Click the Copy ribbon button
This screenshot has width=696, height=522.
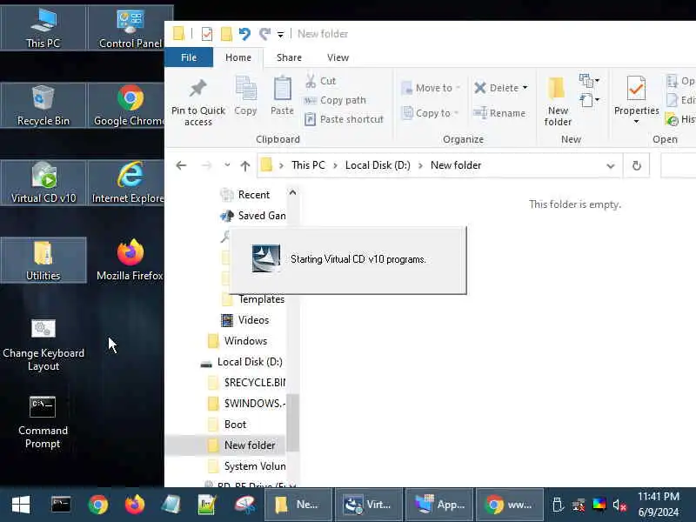pyautogui.click(x=245, y=97)
